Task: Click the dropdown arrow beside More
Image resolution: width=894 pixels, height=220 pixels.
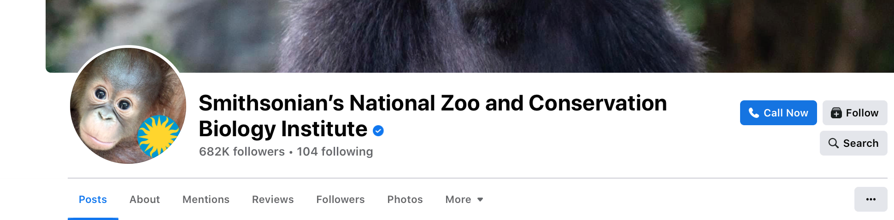Action: tap(480, 200)
